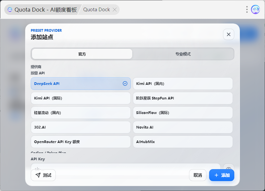Viewport: 265px width, 191px height.
Task: Click the Quota Dock favicon in tab
Action: (10, 10)
